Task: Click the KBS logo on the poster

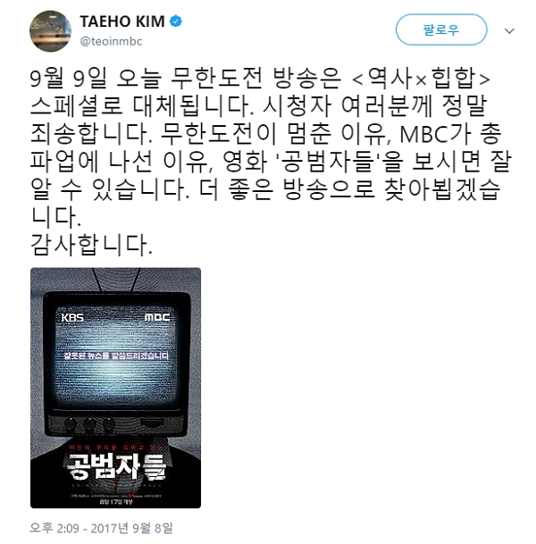Action: click(72, 317)
